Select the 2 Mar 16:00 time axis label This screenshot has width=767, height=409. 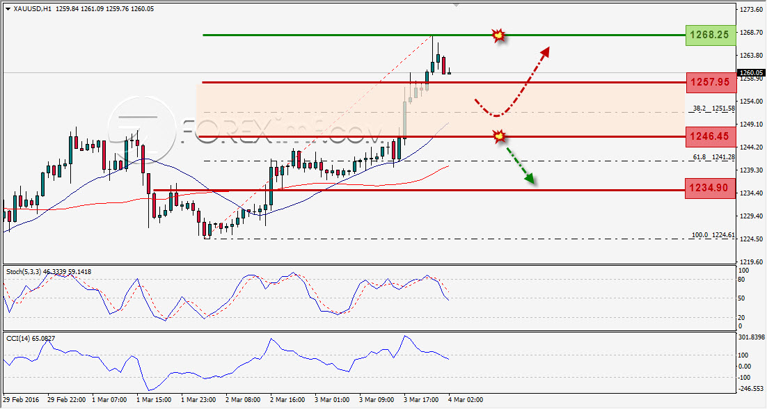287,400
